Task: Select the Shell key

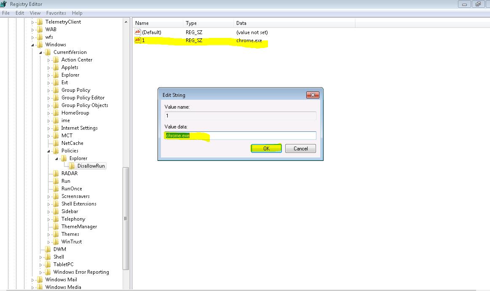Action: 59,257
